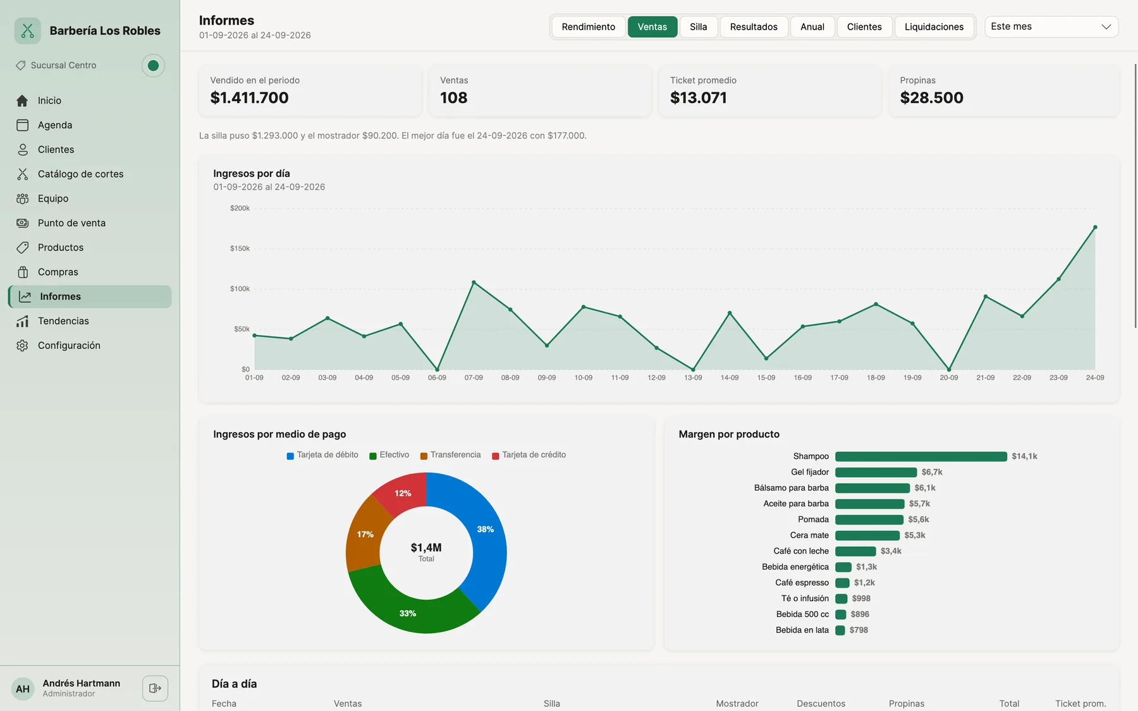Click the 38% blue donut segment
Image resolution: width=1138 pixels, height=711 pixels.
coord(486,530)
